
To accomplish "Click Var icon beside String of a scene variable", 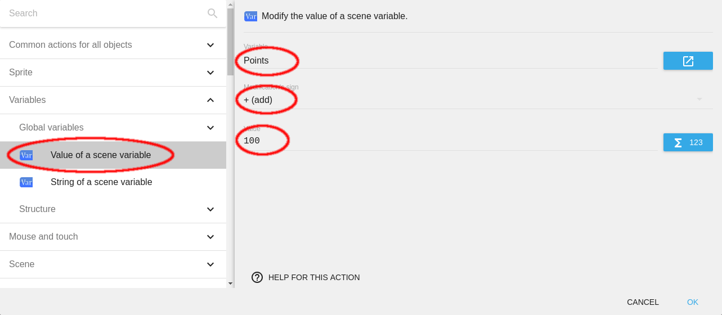I will [x=26, y=182].
